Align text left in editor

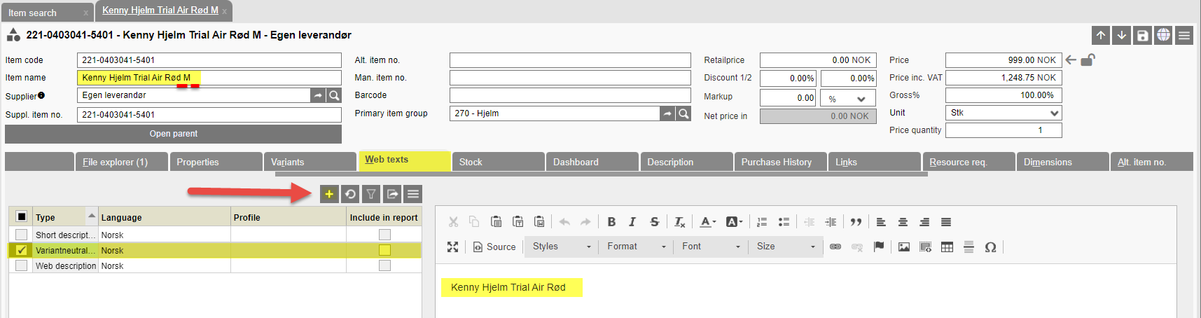[881, 222]
